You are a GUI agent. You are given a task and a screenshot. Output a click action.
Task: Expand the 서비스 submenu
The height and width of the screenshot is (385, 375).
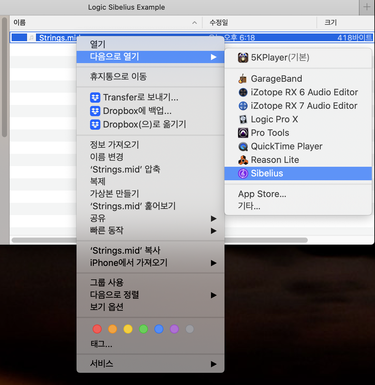coord(150,364)
